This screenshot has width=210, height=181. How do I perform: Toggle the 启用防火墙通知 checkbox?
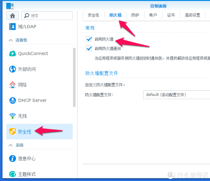coord(89,48)
